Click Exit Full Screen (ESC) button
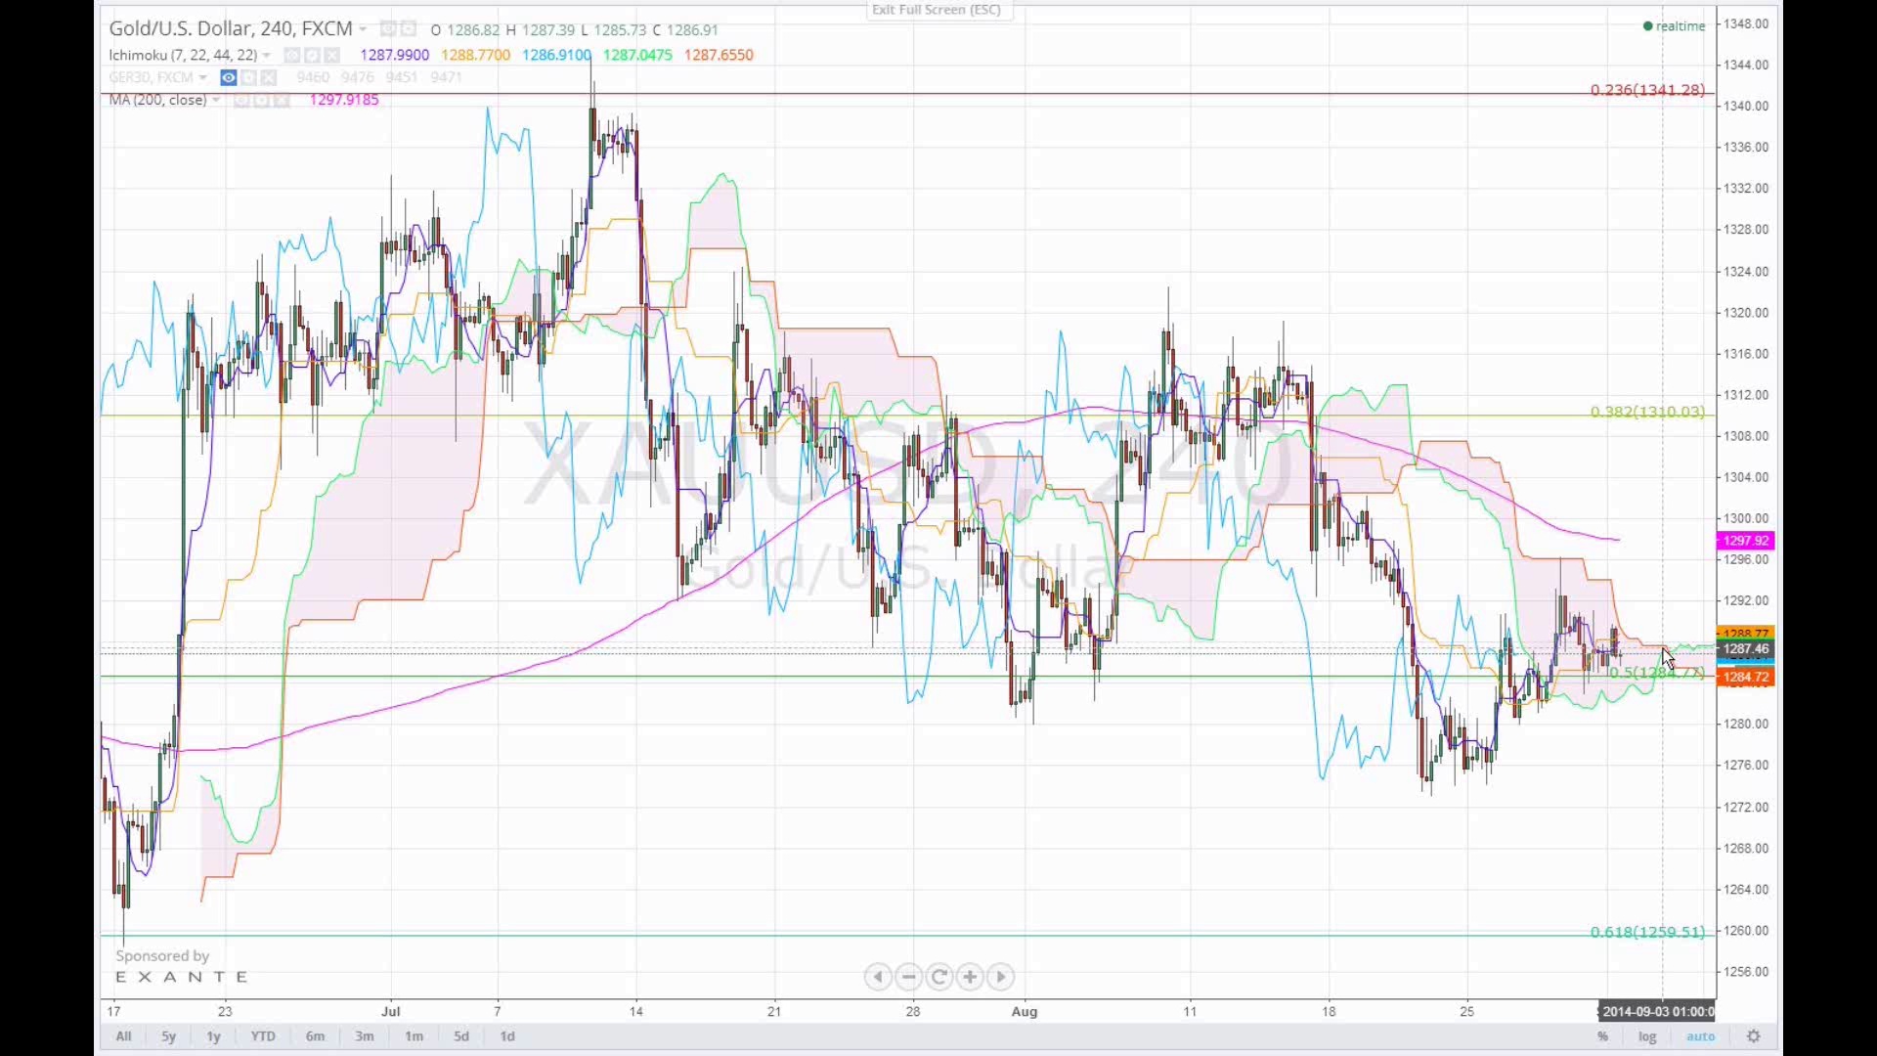The height and width of the screenshot is (1056, 1877). tap(937, 10)
